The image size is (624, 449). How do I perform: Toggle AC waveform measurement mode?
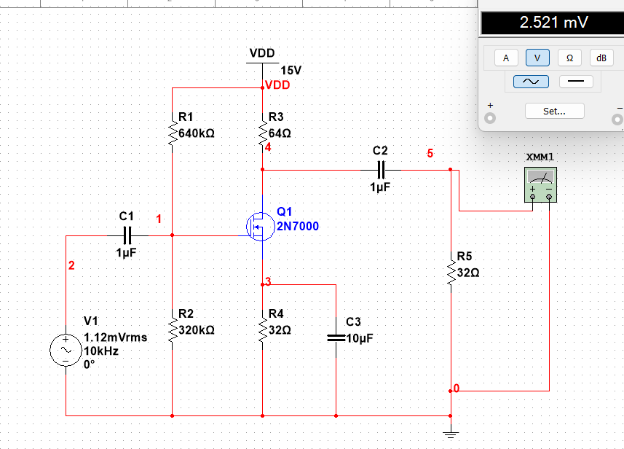click(529, 81)
